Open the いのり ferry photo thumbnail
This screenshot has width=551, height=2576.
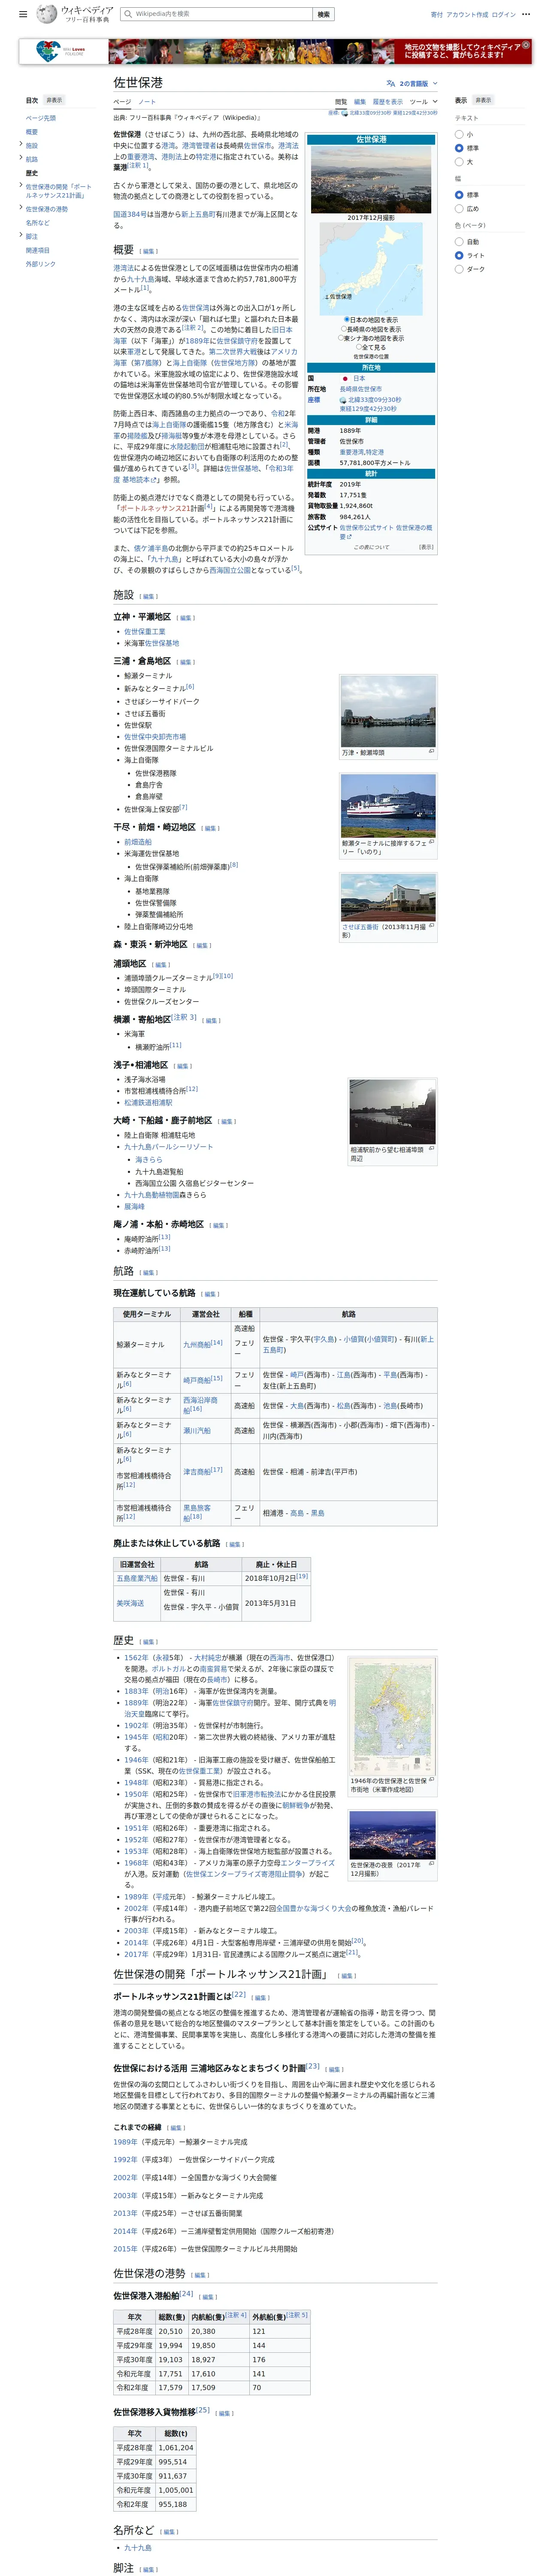click(388, 805)
